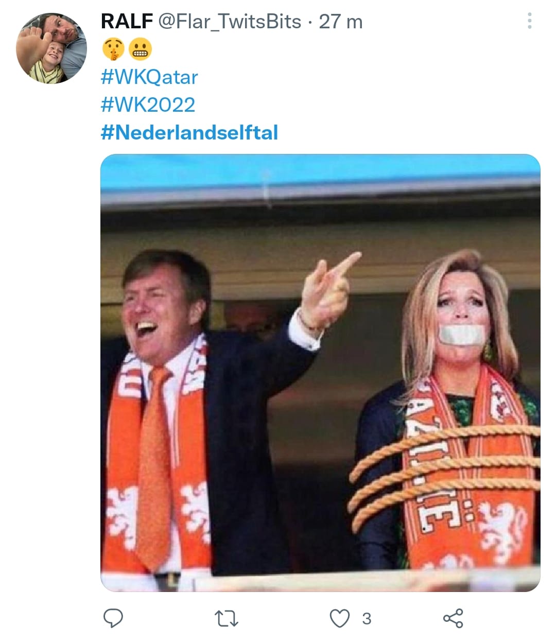Click the 27 m timestamp

pos(341,22)
